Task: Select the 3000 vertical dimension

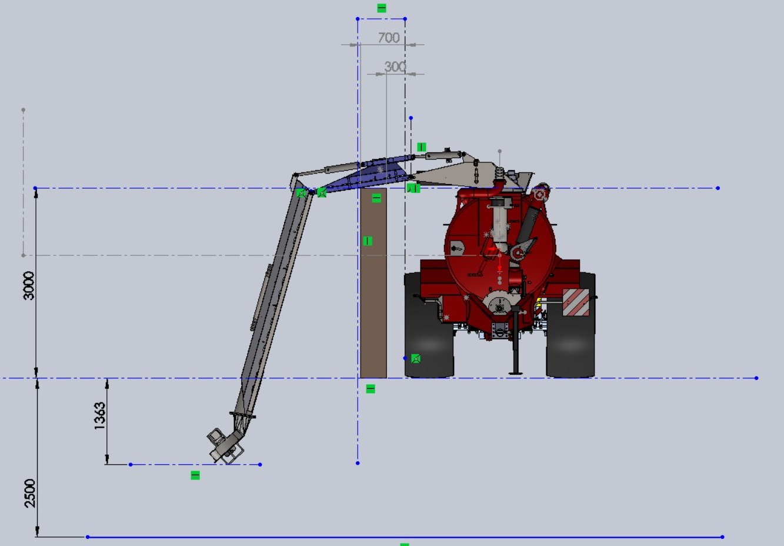Action: (29, 285)
